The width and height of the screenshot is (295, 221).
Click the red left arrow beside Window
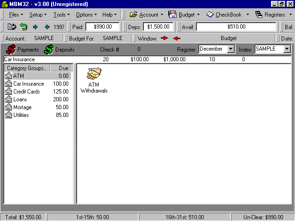[177, 38]
